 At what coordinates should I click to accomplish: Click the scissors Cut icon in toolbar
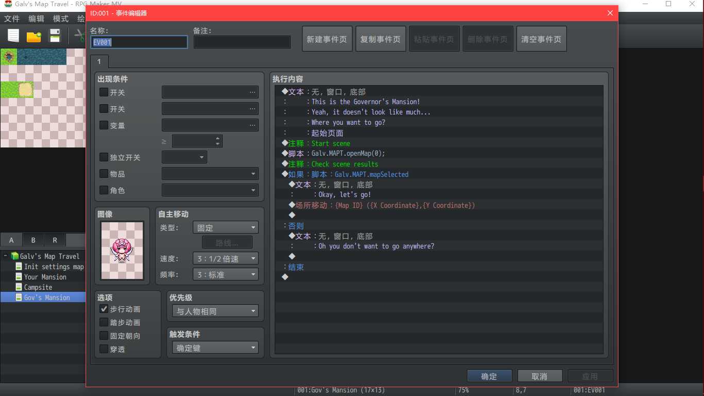click(x=80, y=36)
